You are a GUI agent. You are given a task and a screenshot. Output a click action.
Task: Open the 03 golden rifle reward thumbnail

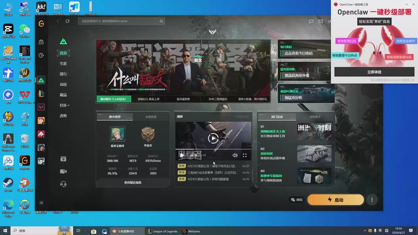click(x=315, y=176)
